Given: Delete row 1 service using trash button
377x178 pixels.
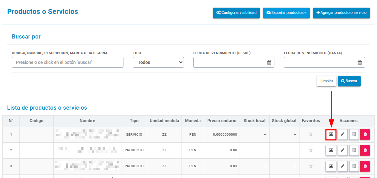Looking at the screenshot, I should (365, 134).
